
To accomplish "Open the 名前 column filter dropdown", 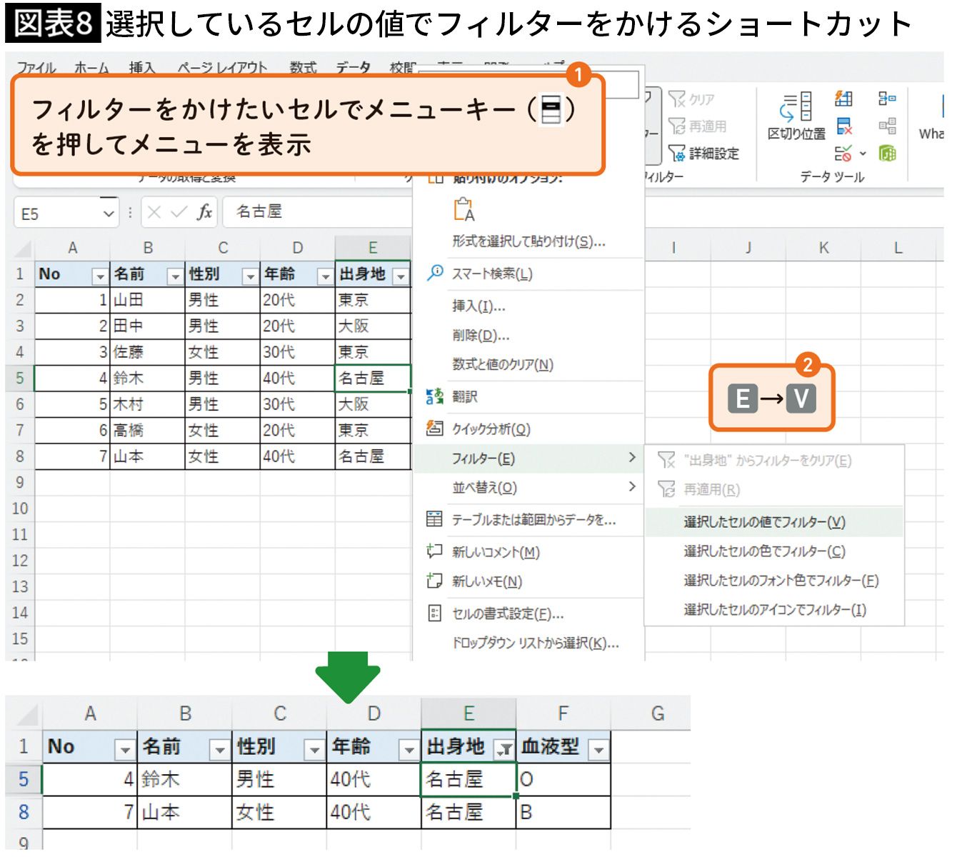I will pyautogui.click(x=175, y=276).
